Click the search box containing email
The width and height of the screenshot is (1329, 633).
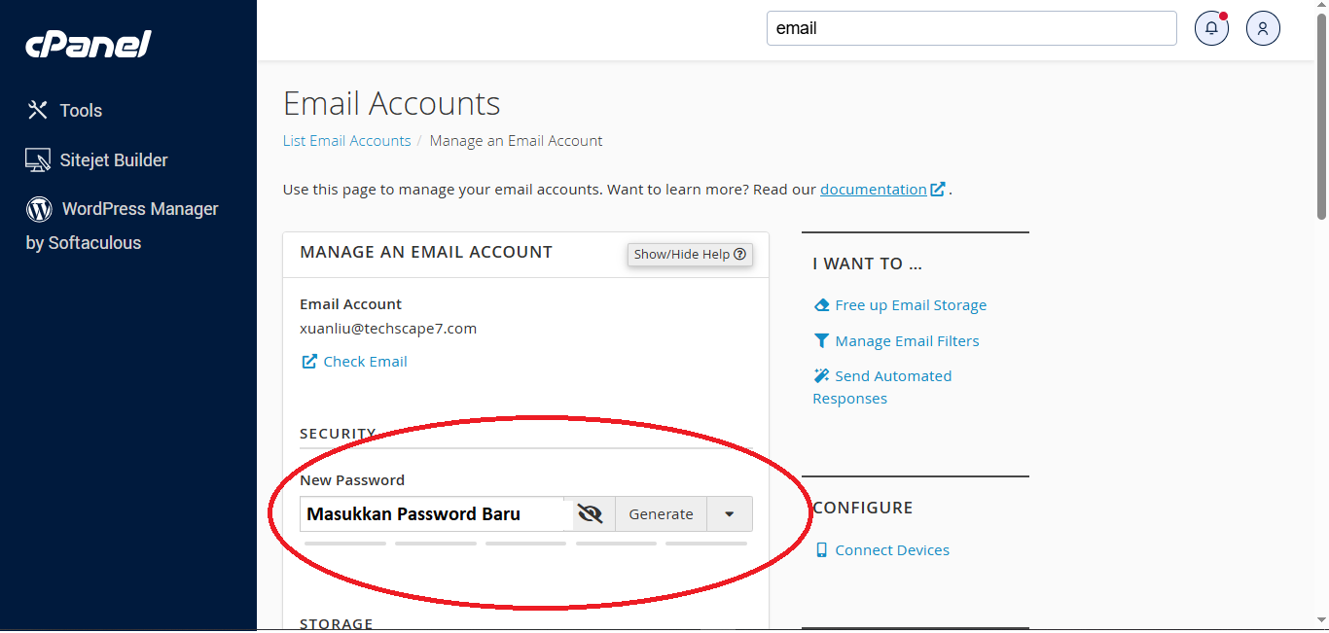[972, 28]
